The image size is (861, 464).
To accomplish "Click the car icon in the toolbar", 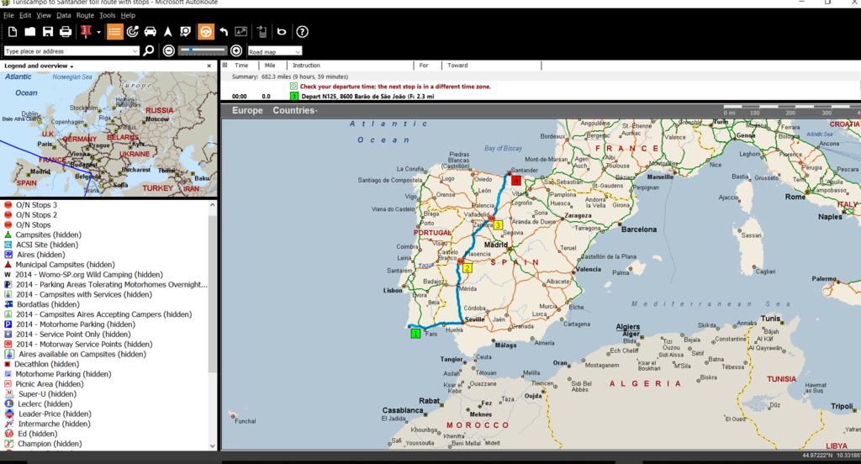I will (150, 32).
